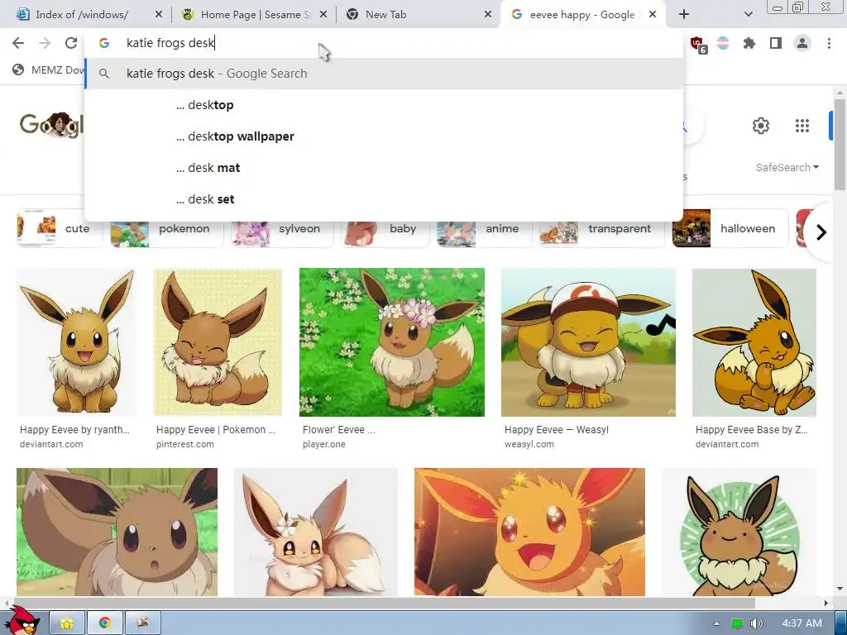Reload the page with the refresh icon
This screenshot has width=847, height=635.
click(x=71, y=43)
